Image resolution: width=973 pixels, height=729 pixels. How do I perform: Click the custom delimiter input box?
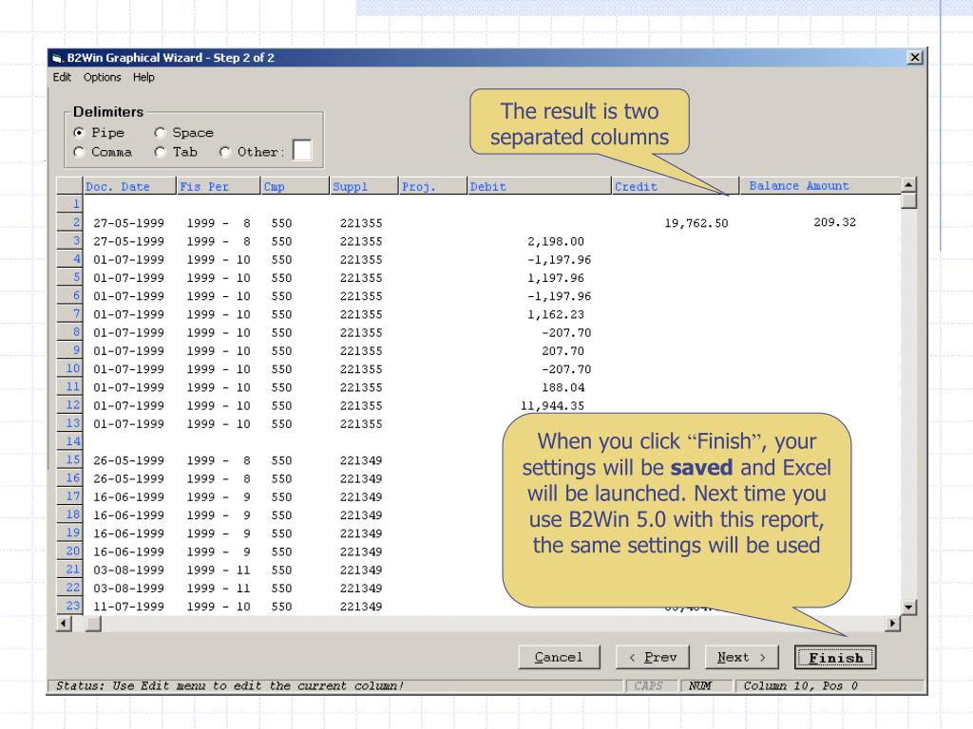pos(301,151)
